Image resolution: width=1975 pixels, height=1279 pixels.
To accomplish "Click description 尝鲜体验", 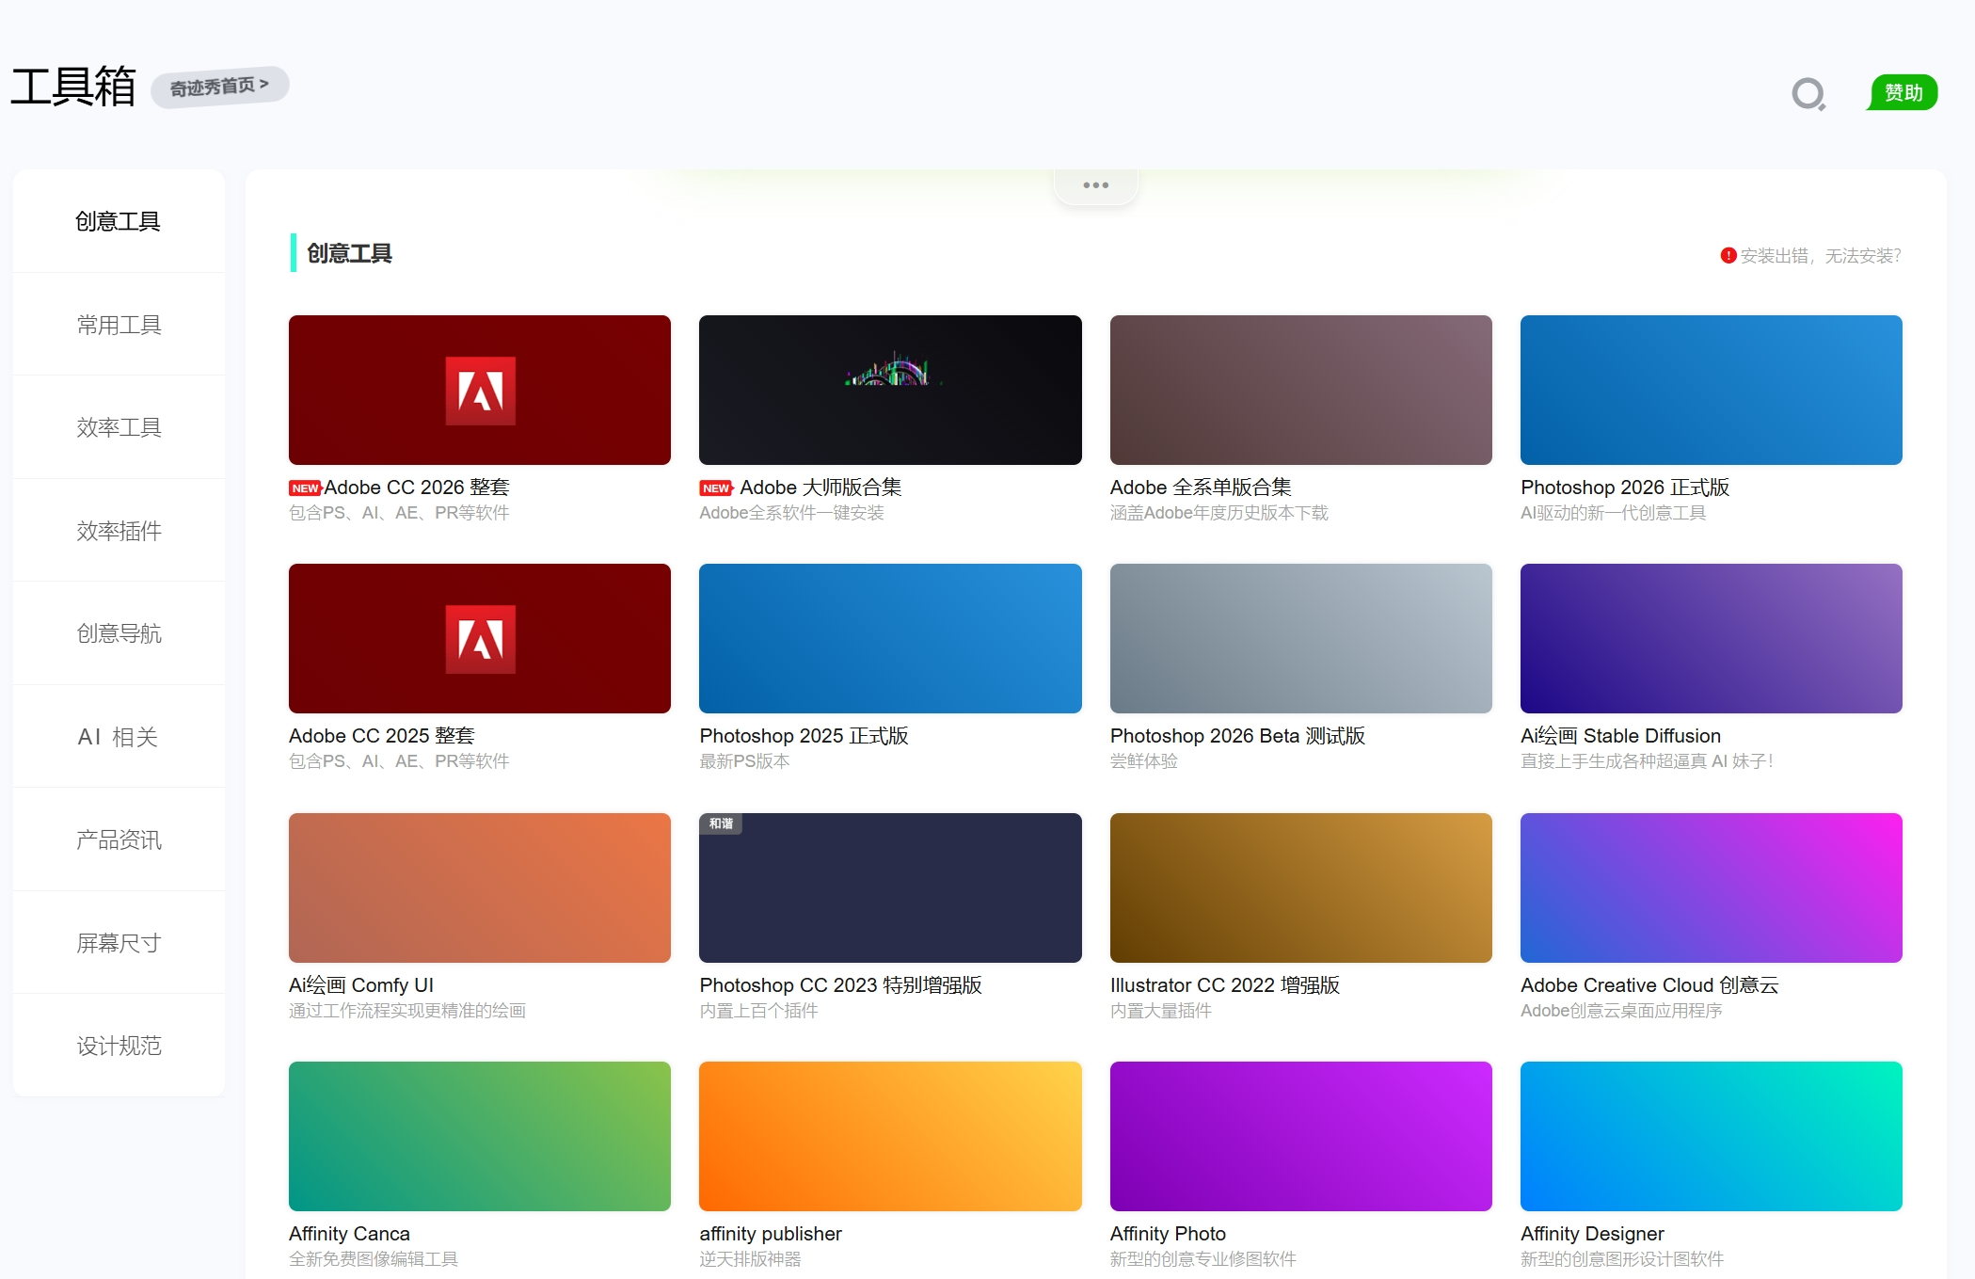I will click(x=1144, y=761).
